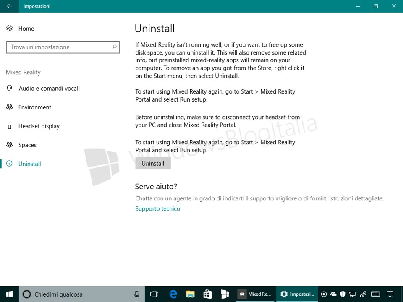Open the Windows Start menu
The width and height of the screenshot is (403, 302).
(9, 294)
